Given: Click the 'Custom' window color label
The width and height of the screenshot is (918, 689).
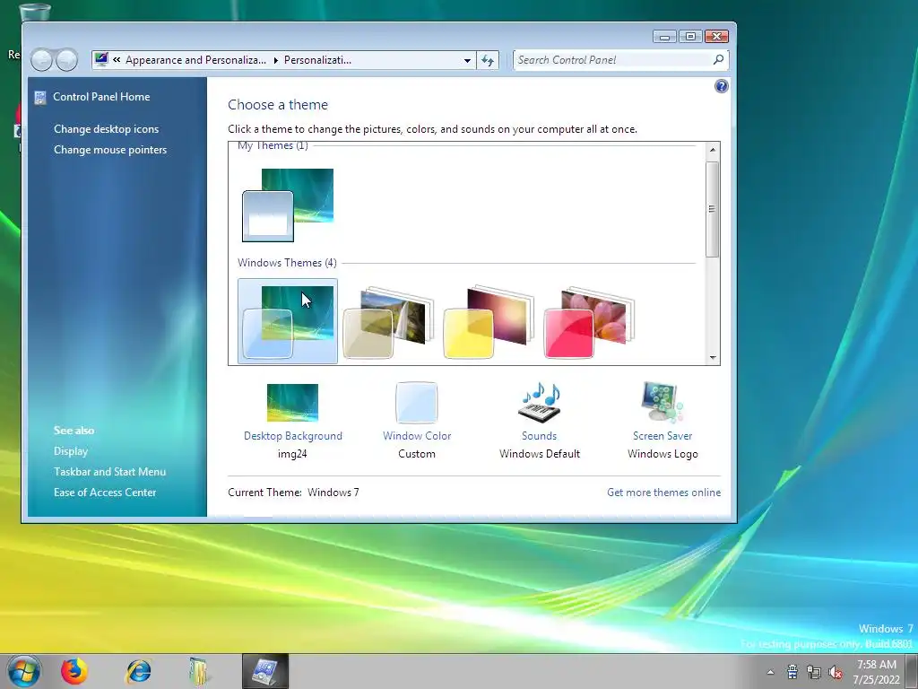Looking at the screenshot, I should (x=416, y=453).
